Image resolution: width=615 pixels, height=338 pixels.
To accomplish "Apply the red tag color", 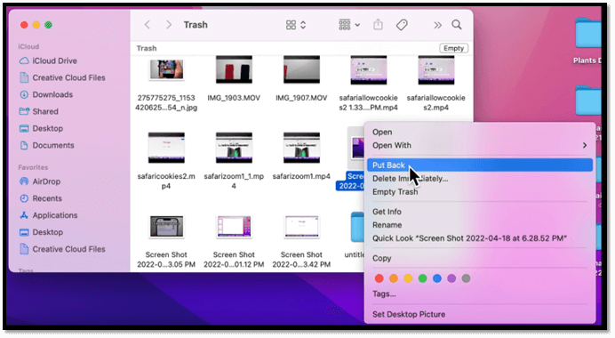I will click(379, 278).
